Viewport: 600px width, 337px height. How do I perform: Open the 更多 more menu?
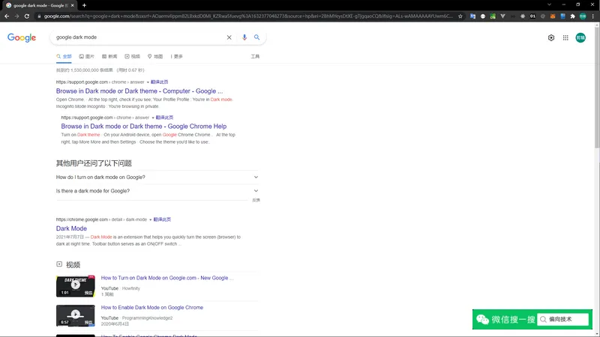[x=177, y=57]
